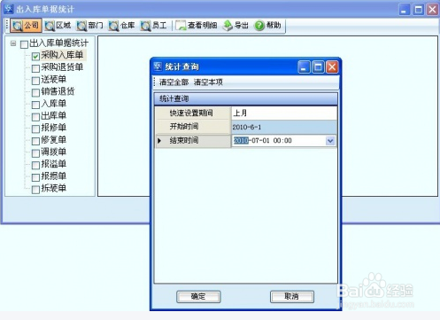Enable the 出库单 checkbox

(x=35, y=117)
